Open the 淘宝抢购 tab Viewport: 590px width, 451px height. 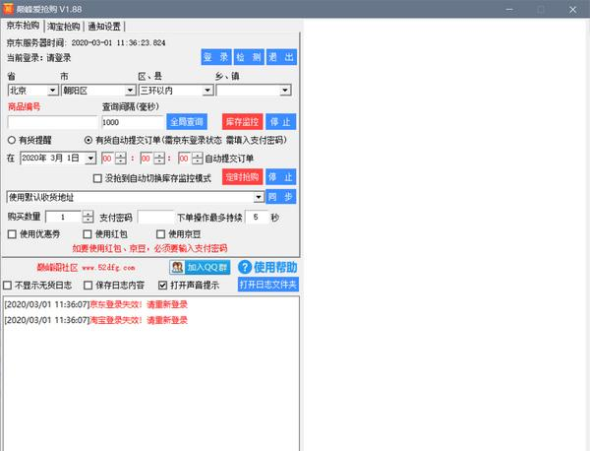[64, 27]
